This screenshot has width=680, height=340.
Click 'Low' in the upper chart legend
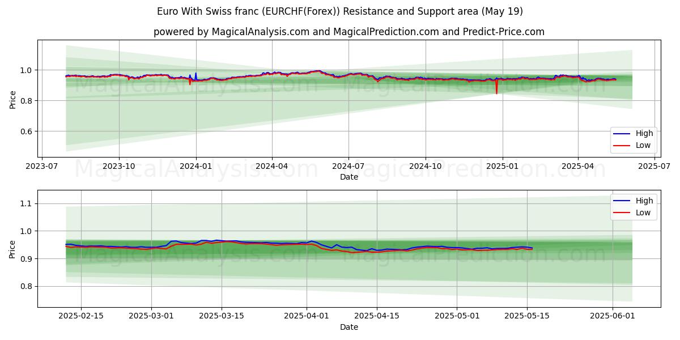click(x=643, y=146)
